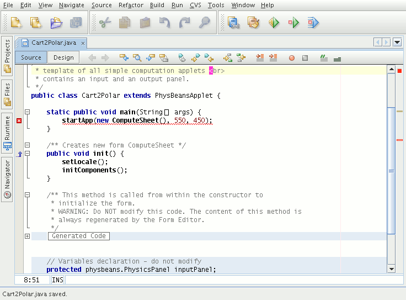Undo the last edit via toolbar arrow

165,23
